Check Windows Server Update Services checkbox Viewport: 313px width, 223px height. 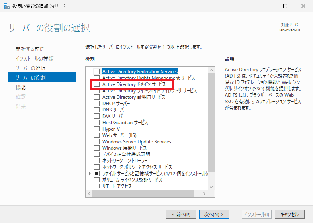coord(97,142)
